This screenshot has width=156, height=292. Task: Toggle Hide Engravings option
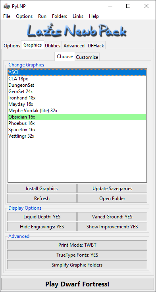pyautogui.click(x=42, y=226)
